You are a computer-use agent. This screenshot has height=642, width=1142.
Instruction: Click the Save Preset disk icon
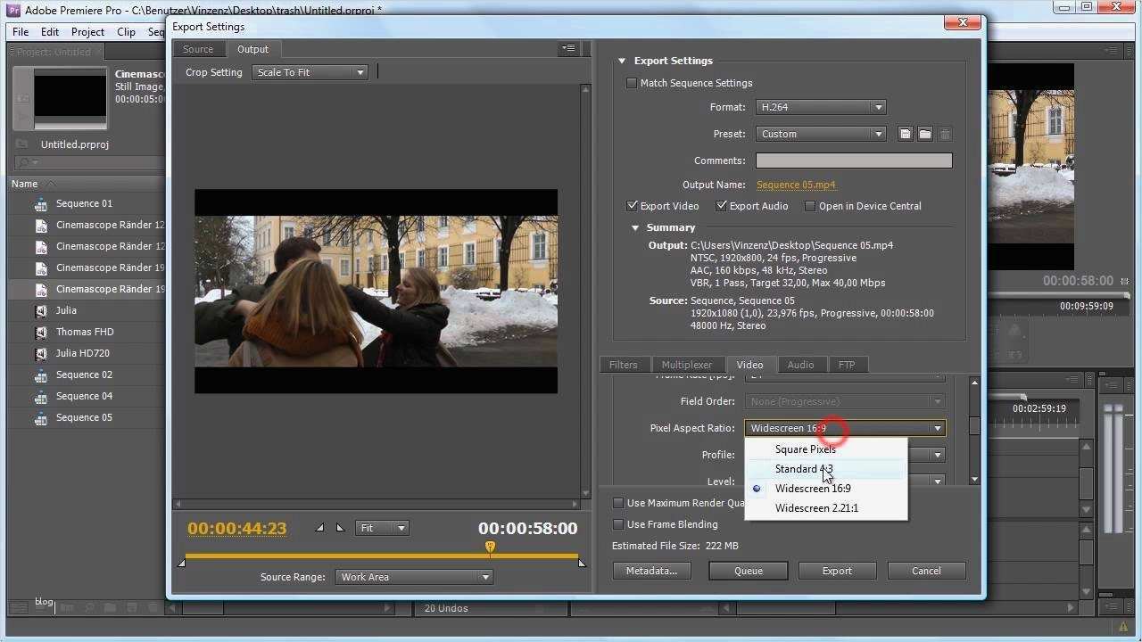pyautogui.click(x=905, y=134)
